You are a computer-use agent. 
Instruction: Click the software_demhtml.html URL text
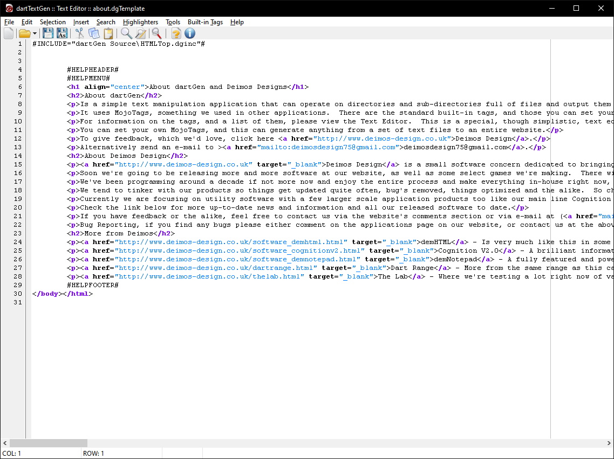[x=231, y=242]
